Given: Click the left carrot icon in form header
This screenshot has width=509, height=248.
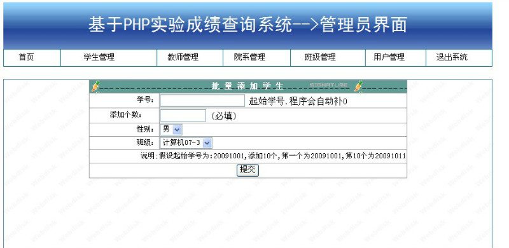Looking at the screenshot, I should (x=95, y=86).
